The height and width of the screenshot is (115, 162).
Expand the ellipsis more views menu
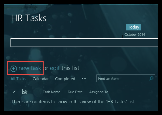tap(84, 79)
